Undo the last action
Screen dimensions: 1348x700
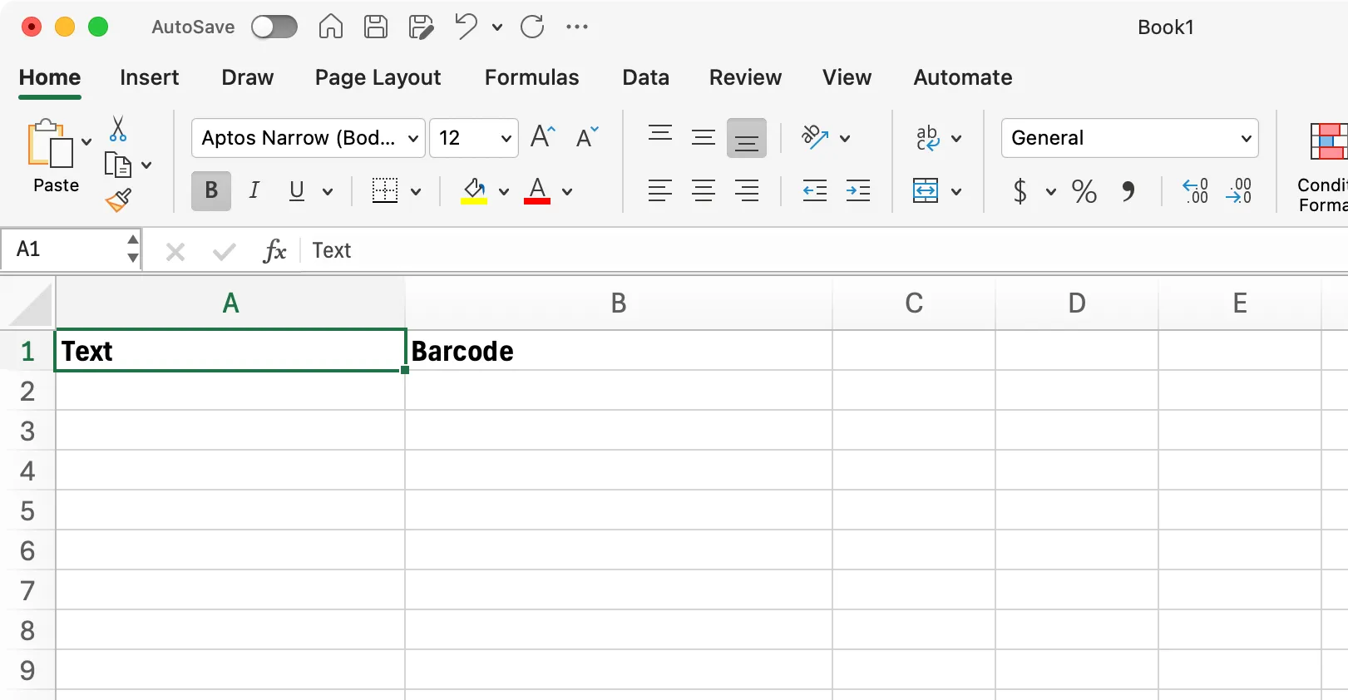(x=466, y=27)
